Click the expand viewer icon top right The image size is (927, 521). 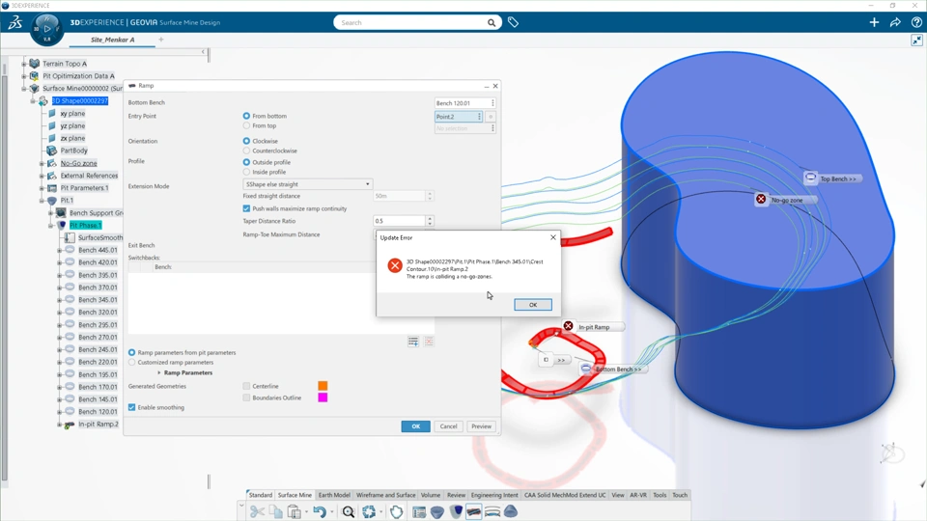tap(916, 41)
